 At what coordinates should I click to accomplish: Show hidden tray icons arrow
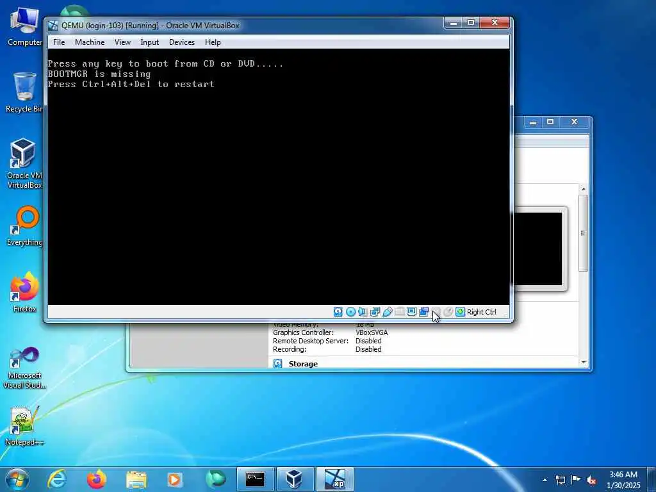point(545,480)
